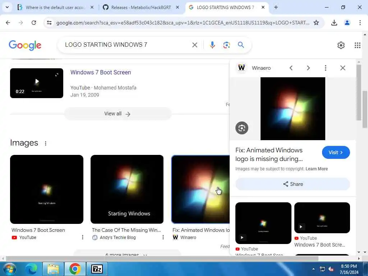
Task: Go to Google homepage via logo
Action: (25, 45)
